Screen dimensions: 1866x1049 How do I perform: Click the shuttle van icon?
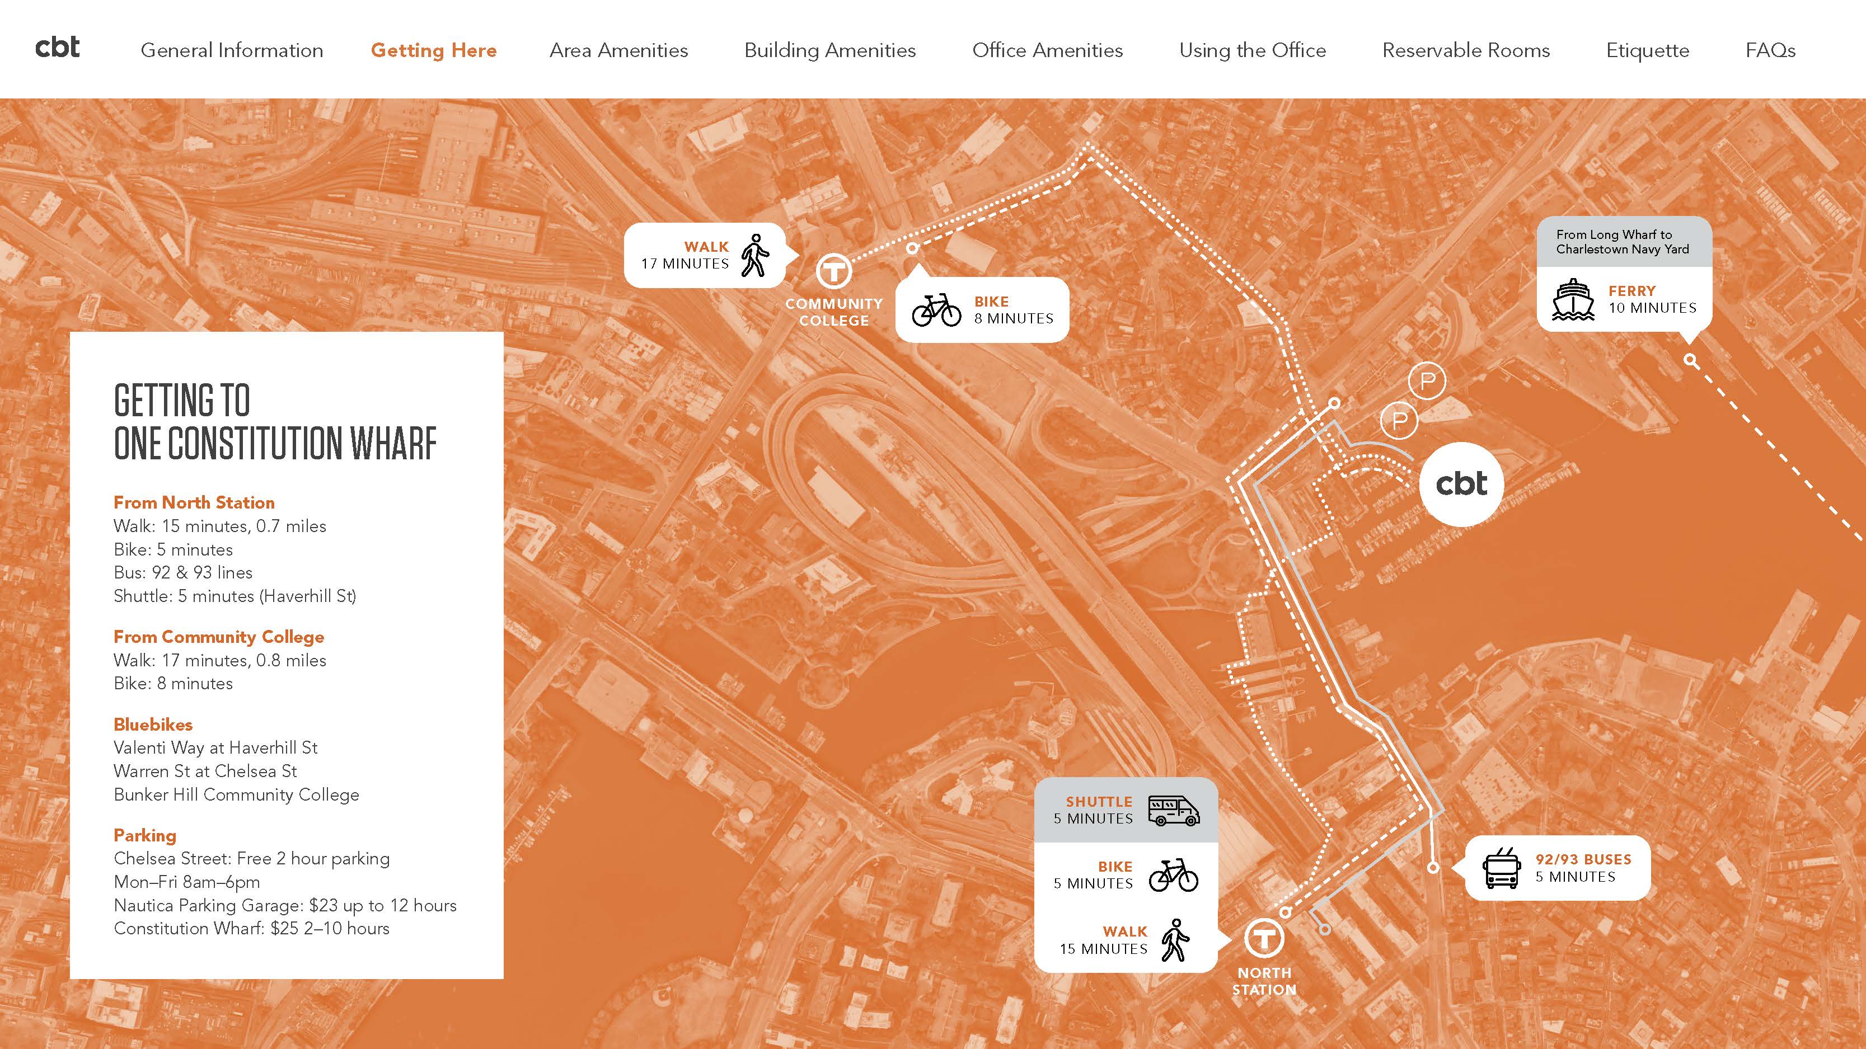(x=1174, y=810)
